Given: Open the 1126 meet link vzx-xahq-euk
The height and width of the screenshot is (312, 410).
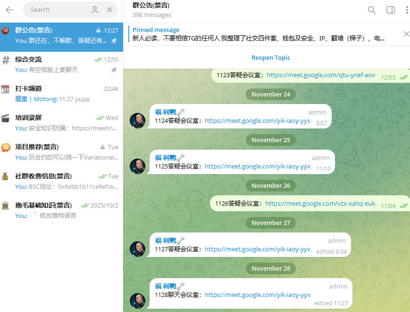Looking at the screenshot, I should (x=320, y=203).
